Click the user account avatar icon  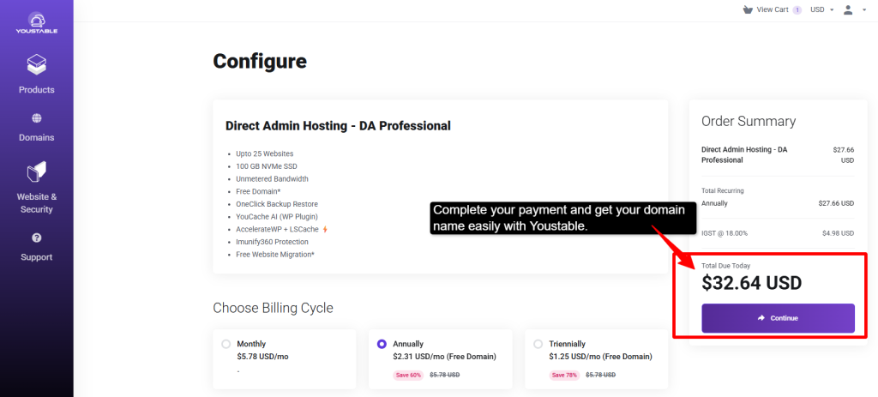coord(848,9)
